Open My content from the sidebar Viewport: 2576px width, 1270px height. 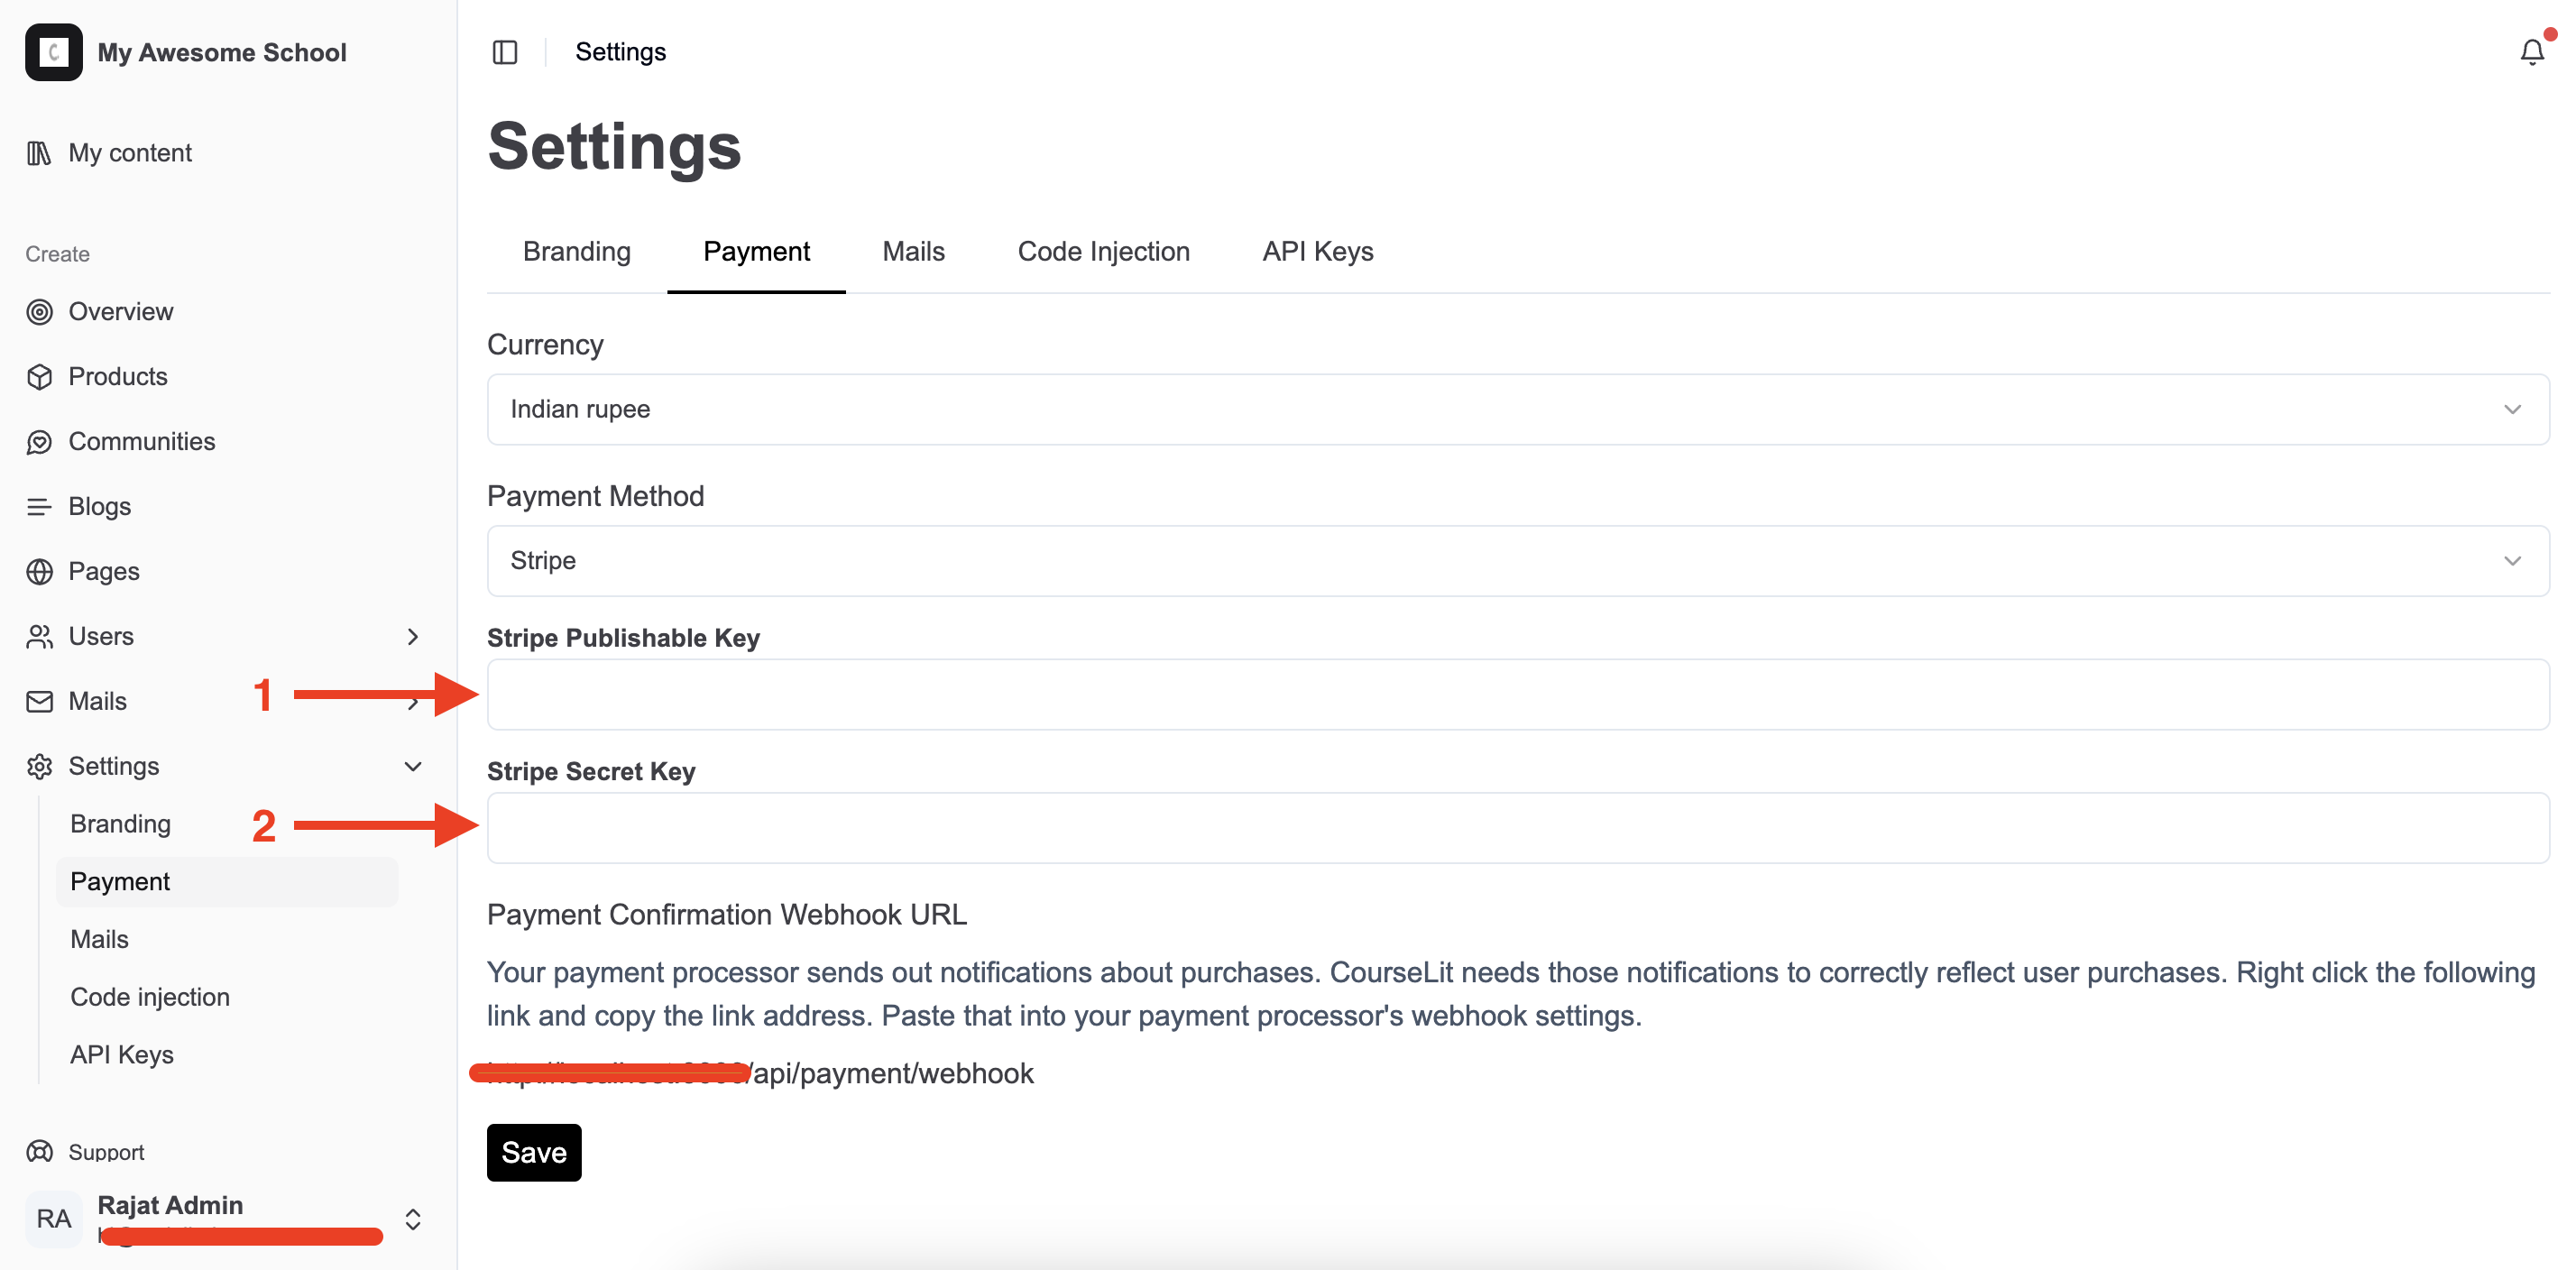[x=130, y=152]
